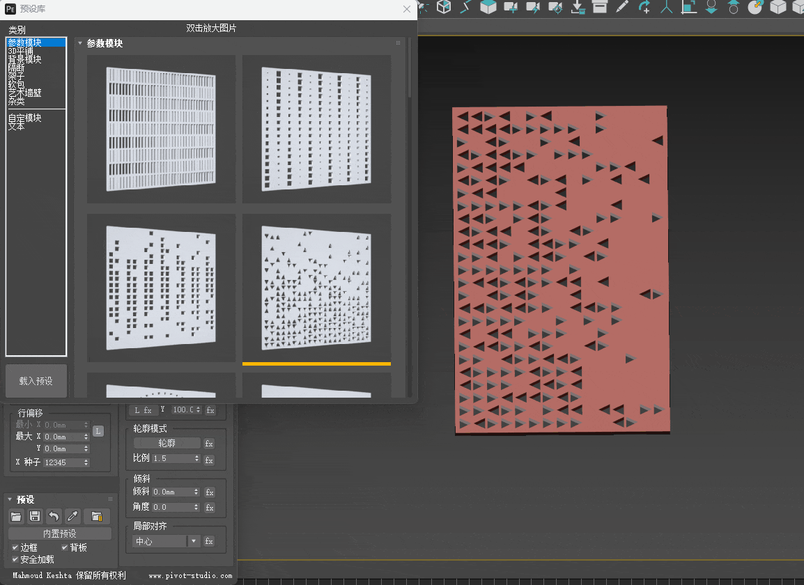Viewport: 804px width, 585px height.
Task: Click the fx button next to 角度
Action: (209, 508)
